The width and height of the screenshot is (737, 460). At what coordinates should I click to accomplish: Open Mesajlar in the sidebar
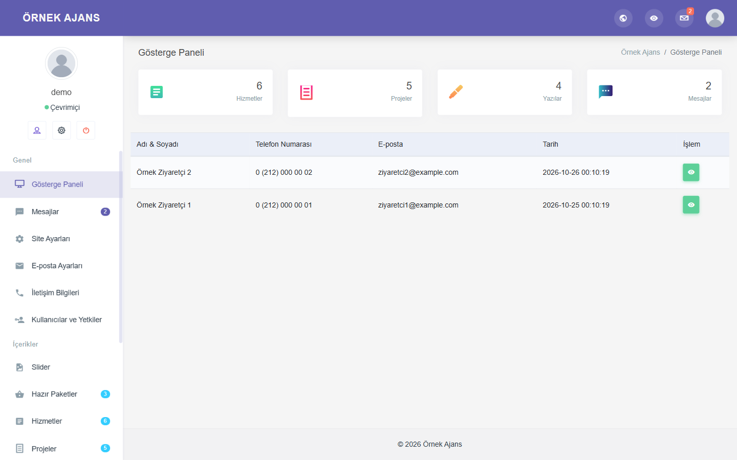tap(61, 212)
